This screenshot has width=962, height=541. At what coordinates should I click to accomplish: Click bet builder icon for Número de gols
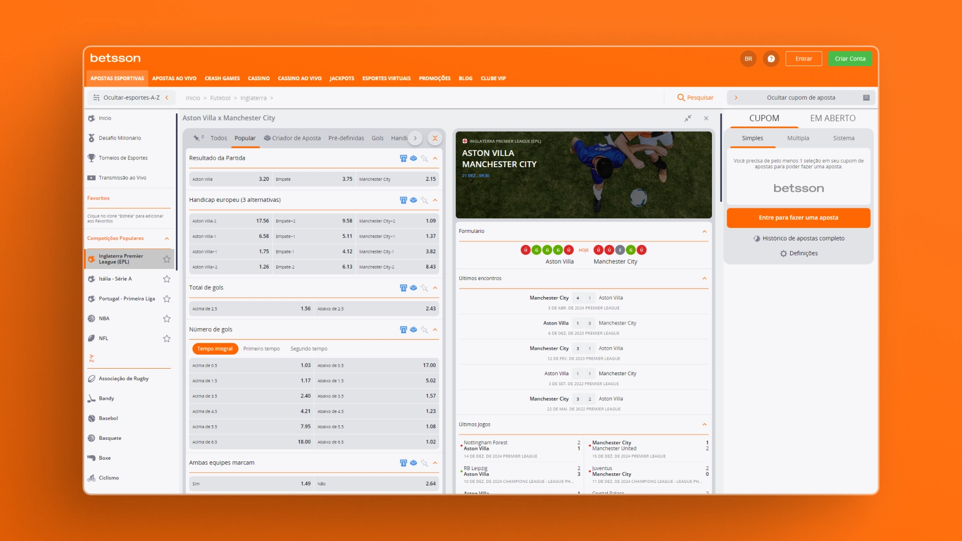[x=413, y=330]
